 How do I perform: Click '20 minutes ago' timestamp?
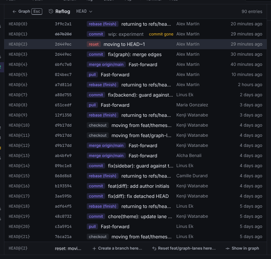(x=246, y=24)
